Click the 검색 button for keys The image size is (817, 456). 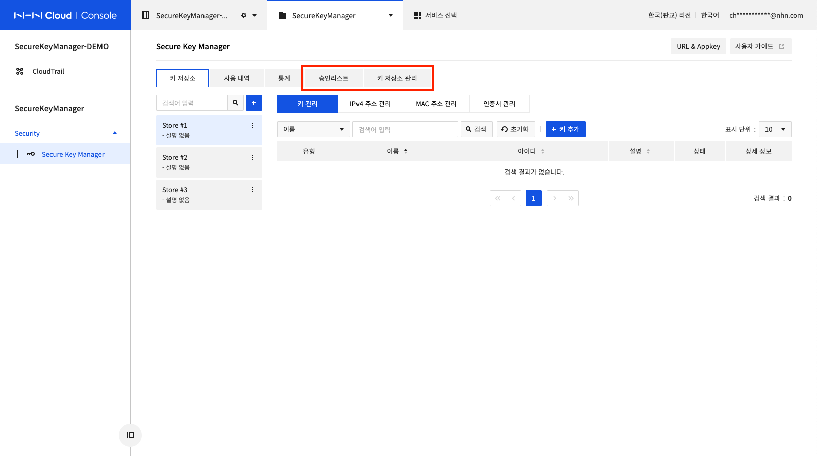(x=476, y=129)
